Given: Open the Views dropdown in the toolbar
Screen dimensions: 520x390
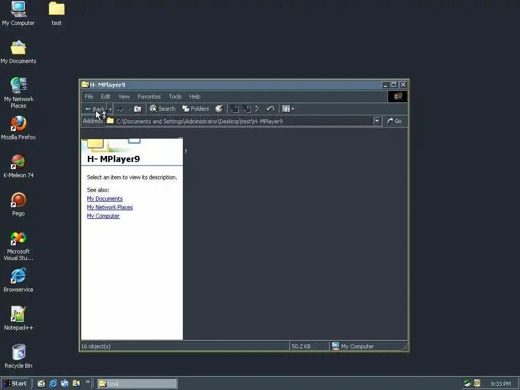Looking at the screenshot, I should 288,109.
